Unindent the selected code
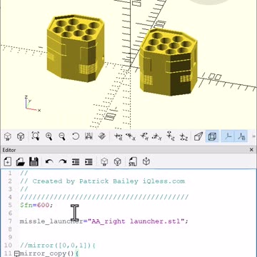 click(x=76, y=162)
